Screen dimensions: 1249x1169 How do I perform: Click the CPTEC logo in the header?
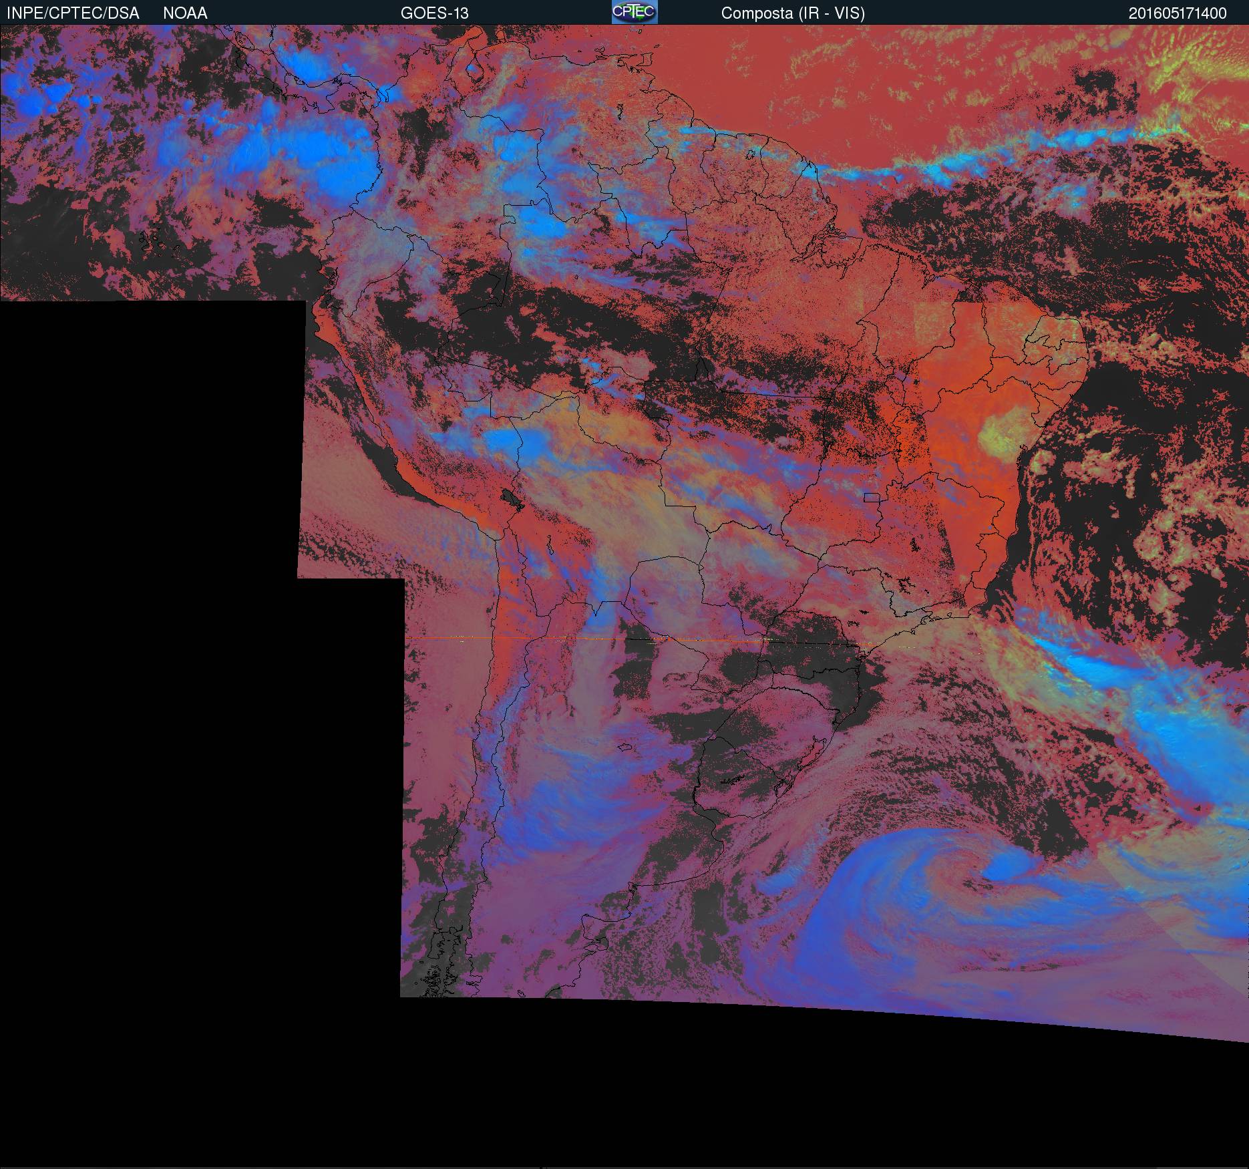tap(635, 12)
